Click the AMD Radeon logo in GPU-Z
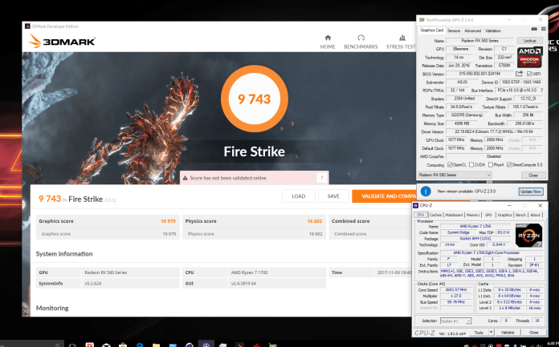The image size is (559, 347). pyautogui.click(x=530, y=57)
